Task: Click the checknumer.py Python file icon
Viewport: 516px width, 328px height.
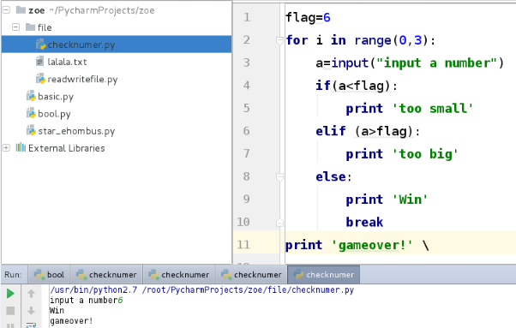Action: coord(40,45)
